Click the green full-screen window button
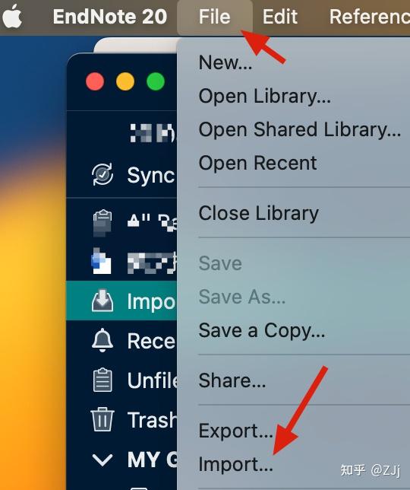 point(156,81)
